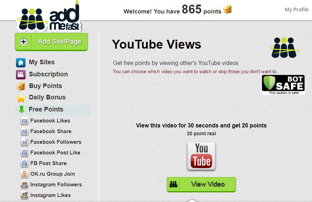The height and width of the screenshot is (202, 312).
Task: Click the green Free Points arrow
Action: [22, 109]
